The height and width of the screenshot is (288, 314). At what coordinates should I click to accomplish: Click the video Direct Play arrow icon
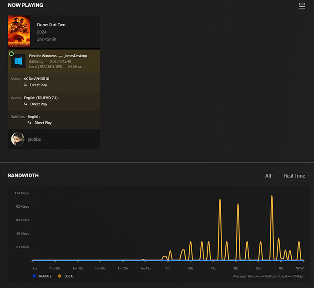(x=25, y=85)
